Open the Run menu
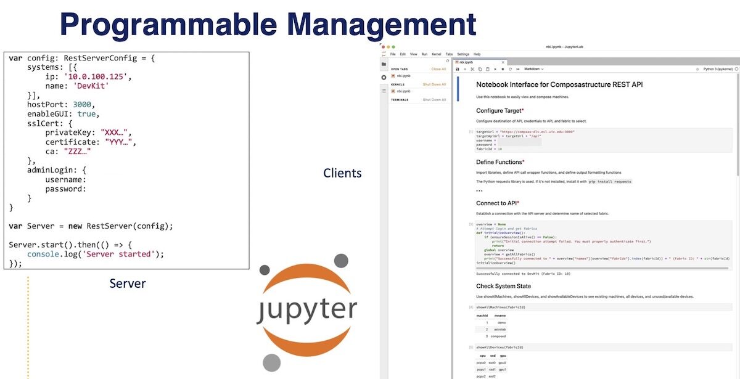The width and height of the screenshot is (740, 379). click(x=424, y=54)
